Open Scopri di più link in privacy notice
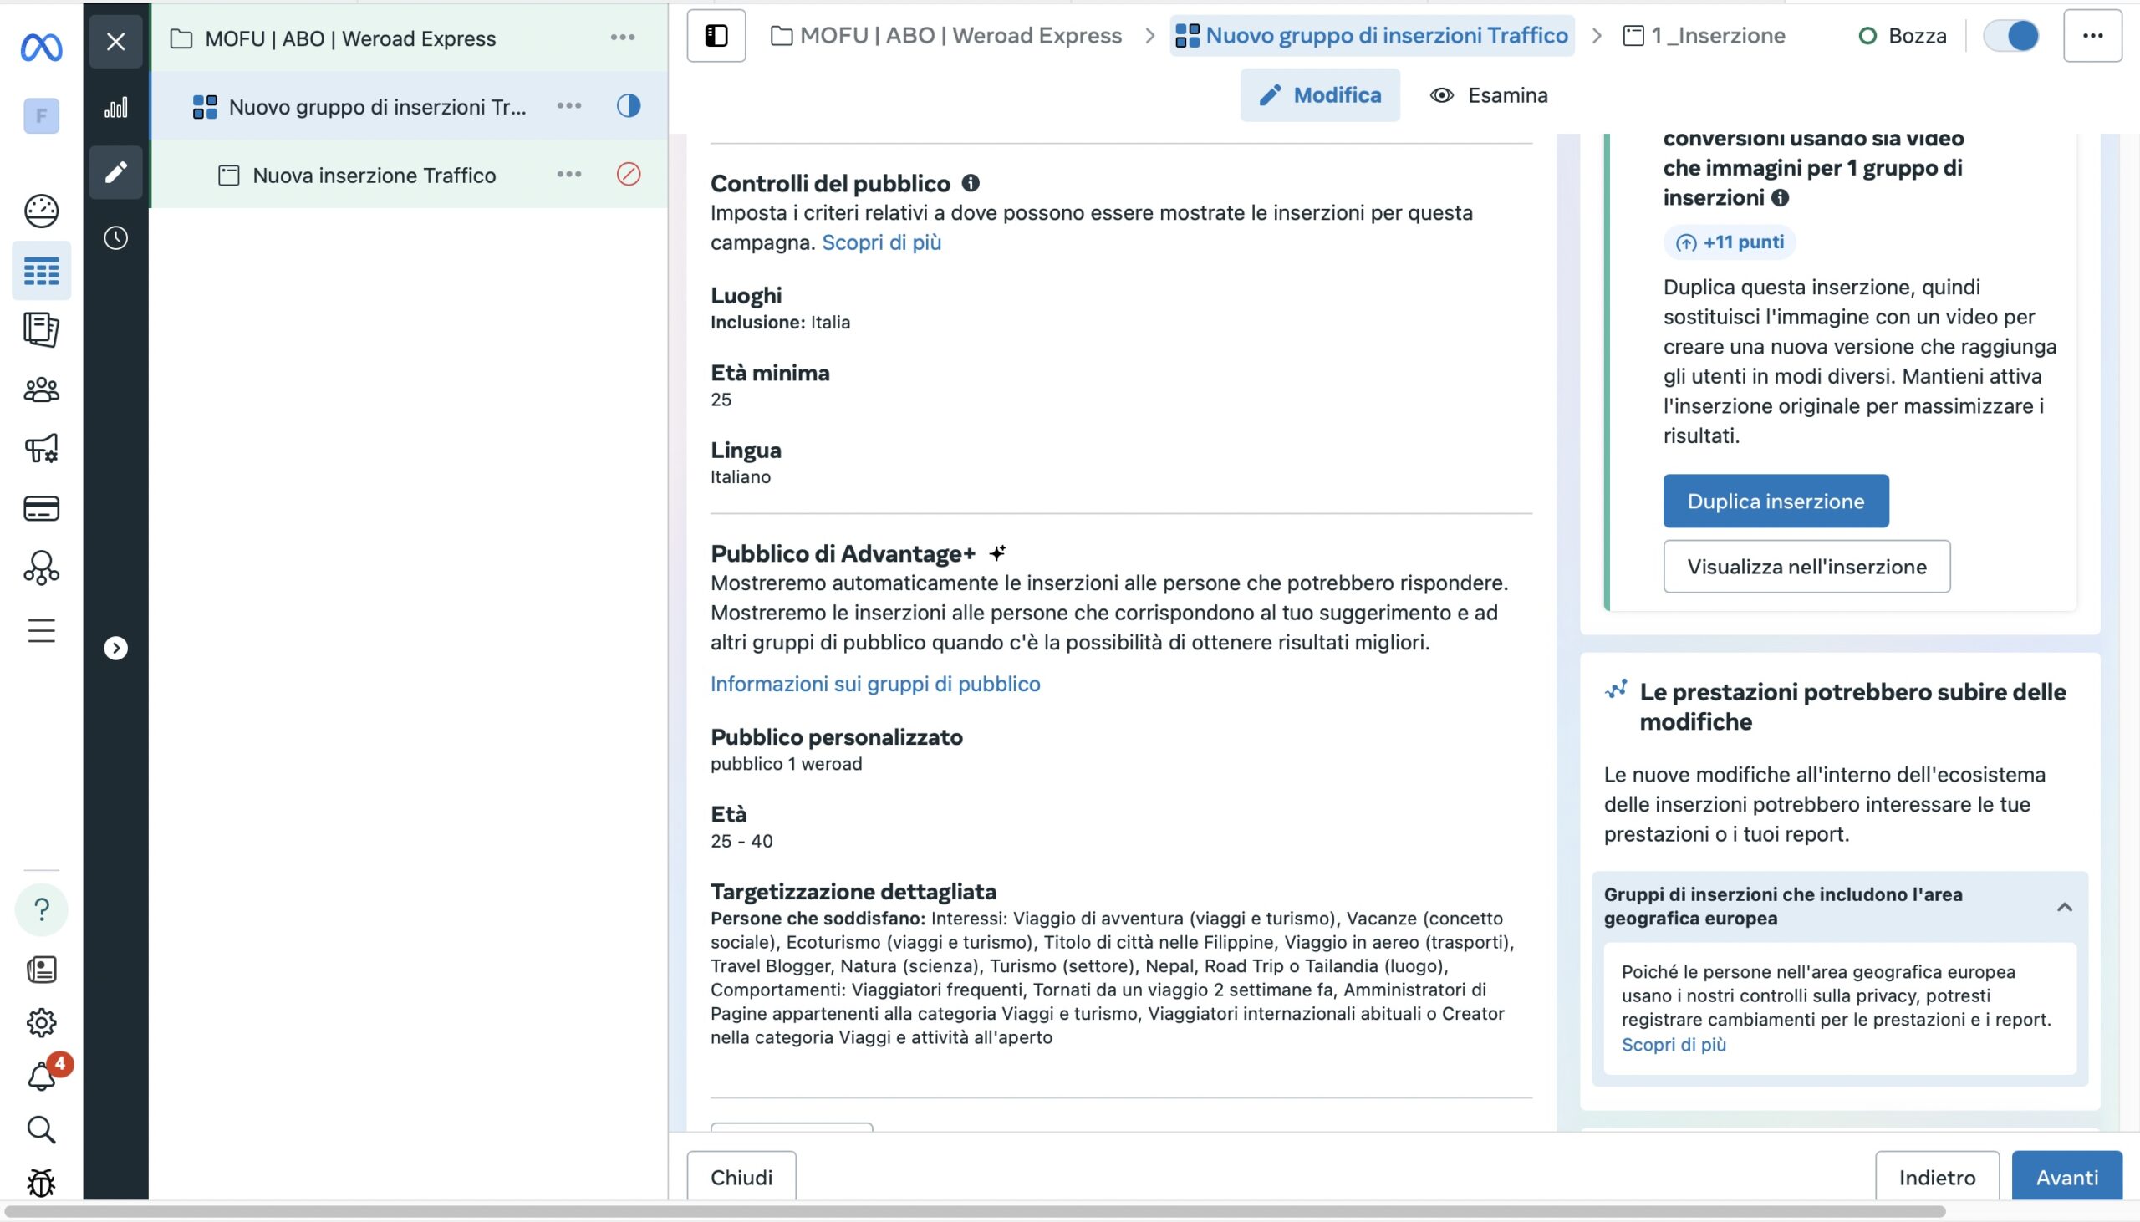The height and width of the screenshot is (1222, 2140). click(x=1674, y=1044)
